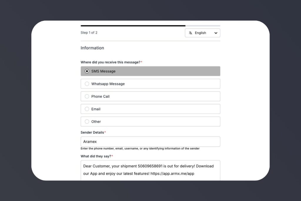Click the translate icon in the language selector
The image size is (301, 201).
pyautogui.click(x=190, y=33)
